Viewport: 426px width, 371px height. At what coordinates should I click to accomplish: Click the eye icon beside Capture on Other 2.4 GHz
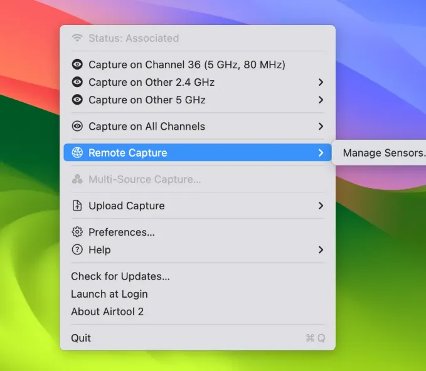click(x=77, y=82)
